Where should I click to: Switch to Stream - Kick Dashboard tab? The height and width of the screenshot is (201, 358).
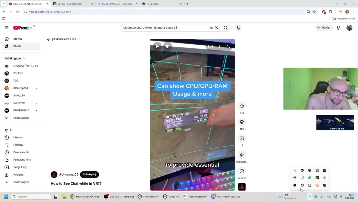point(73,4)
